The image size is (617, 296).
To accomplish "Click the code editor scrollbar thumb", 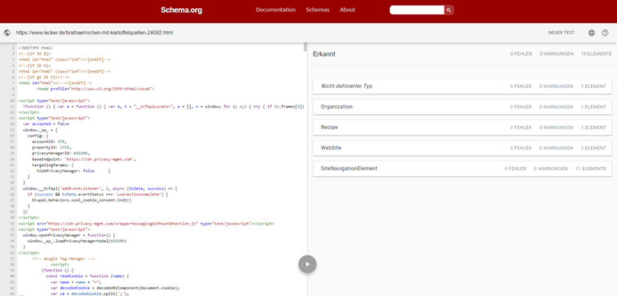I will pos(305,47).
